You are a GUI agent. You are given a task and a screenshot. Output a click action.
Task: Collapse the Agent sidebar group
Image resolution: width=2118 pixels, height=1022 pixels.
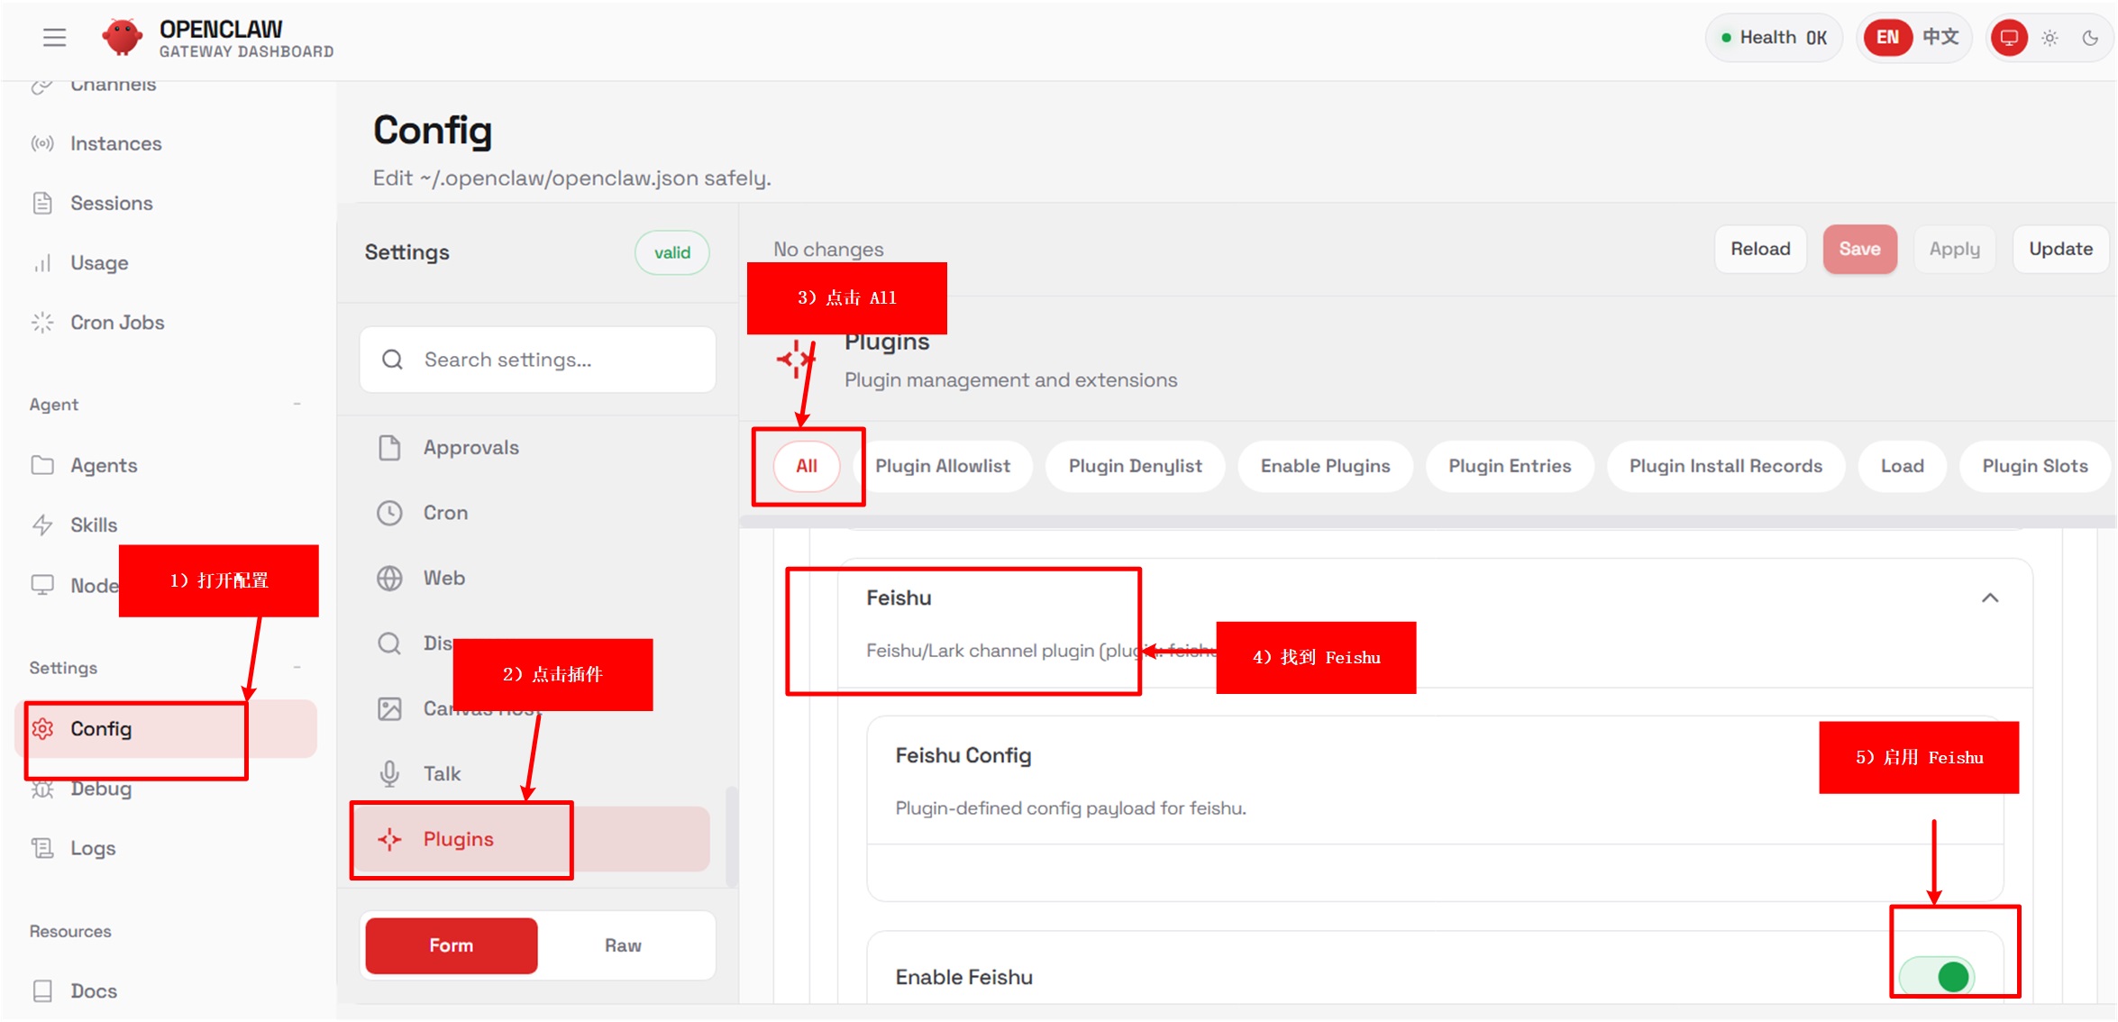coord(297,404)
